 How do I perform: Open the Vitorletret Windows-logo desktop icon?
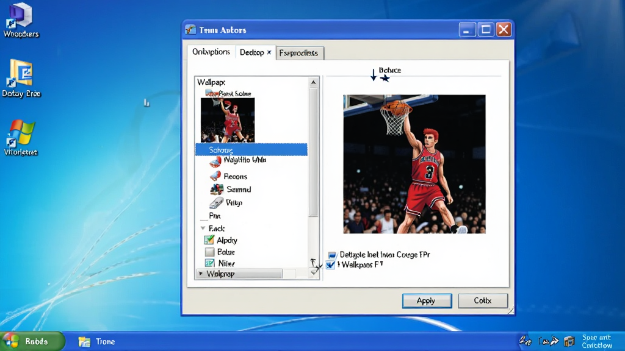point(21,137)
